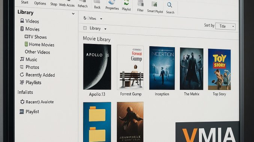Click the Filter toolbar icon
This screenshot has height=142, width=254.
pos(140,3)
